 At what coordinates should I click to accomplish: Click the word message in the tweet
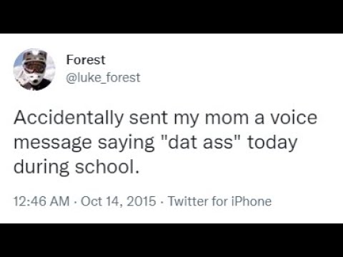click(x=53, y=143)
